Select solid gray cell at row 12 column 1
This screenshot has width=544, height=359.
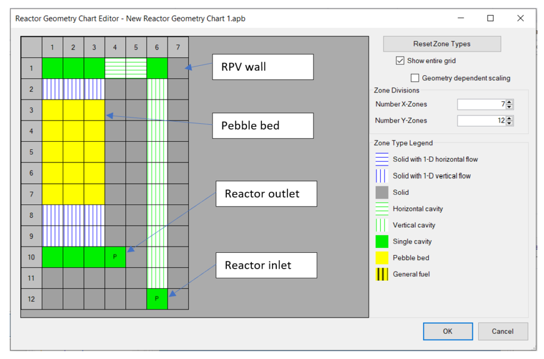[x=53, y=299]
